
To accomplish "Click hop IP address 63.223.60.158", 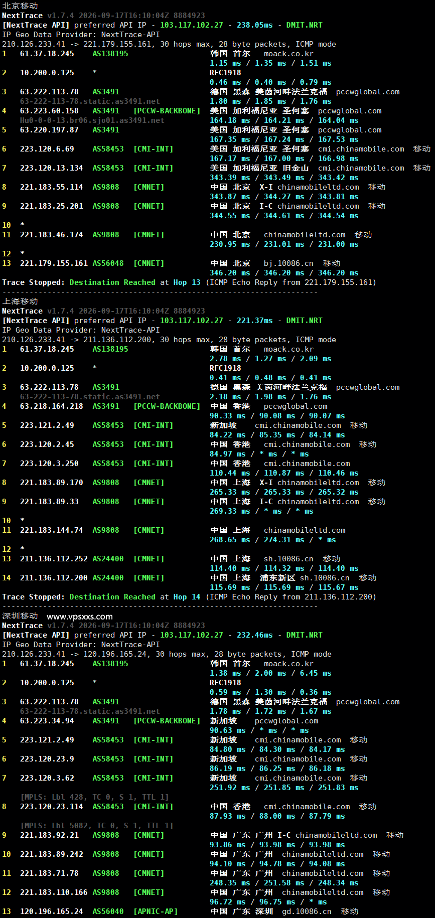I will point(49,111).
